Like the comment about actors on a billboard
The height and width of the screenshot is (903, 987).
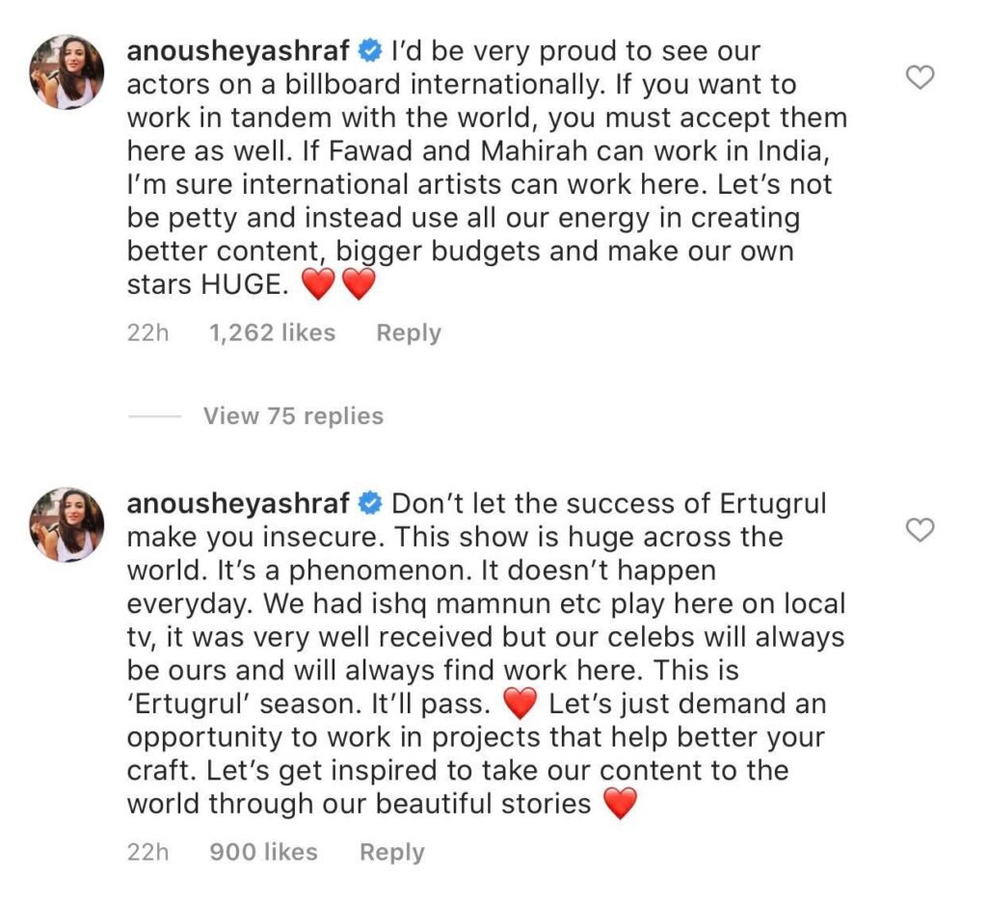(x=922, y=79)
